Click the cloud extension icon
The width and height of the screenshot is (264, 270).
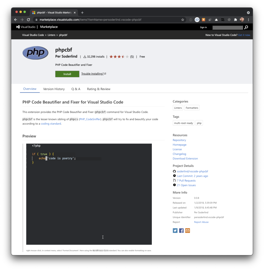point(216,20)
